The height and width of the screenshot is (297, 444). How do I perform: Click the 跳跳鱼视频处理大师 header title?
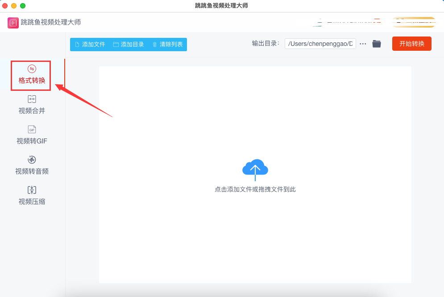coord(51,22)
